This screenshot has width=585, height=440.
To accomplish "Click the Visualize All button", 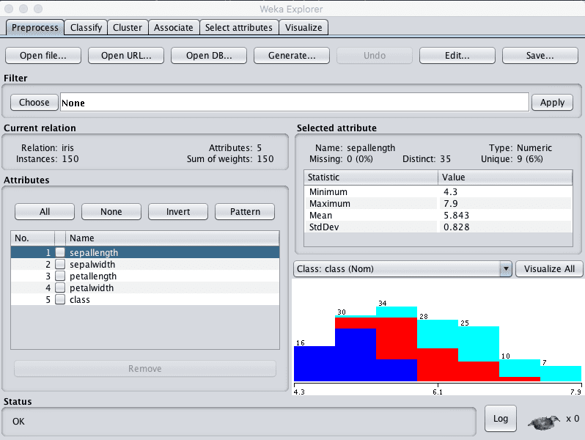I will tap(549, 268).
